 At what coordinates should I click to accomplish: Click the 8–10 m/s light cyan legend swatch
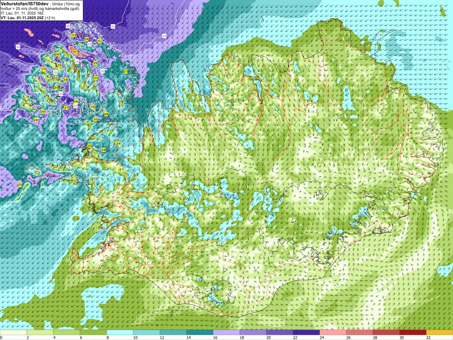pos(120,333)
